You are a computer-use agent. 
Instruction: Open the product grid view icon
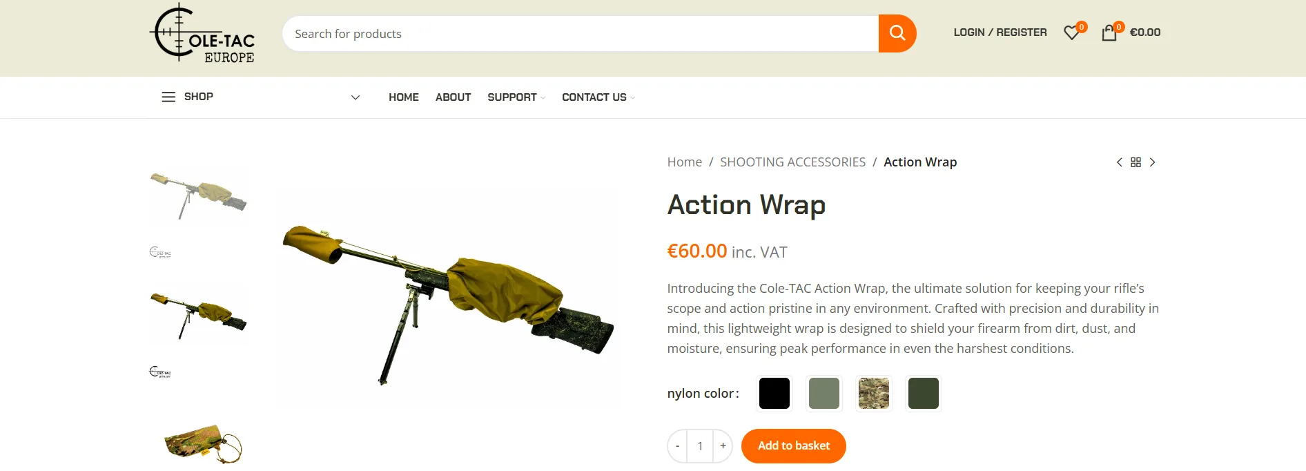pyautogui.click(x=1136, y=162)
